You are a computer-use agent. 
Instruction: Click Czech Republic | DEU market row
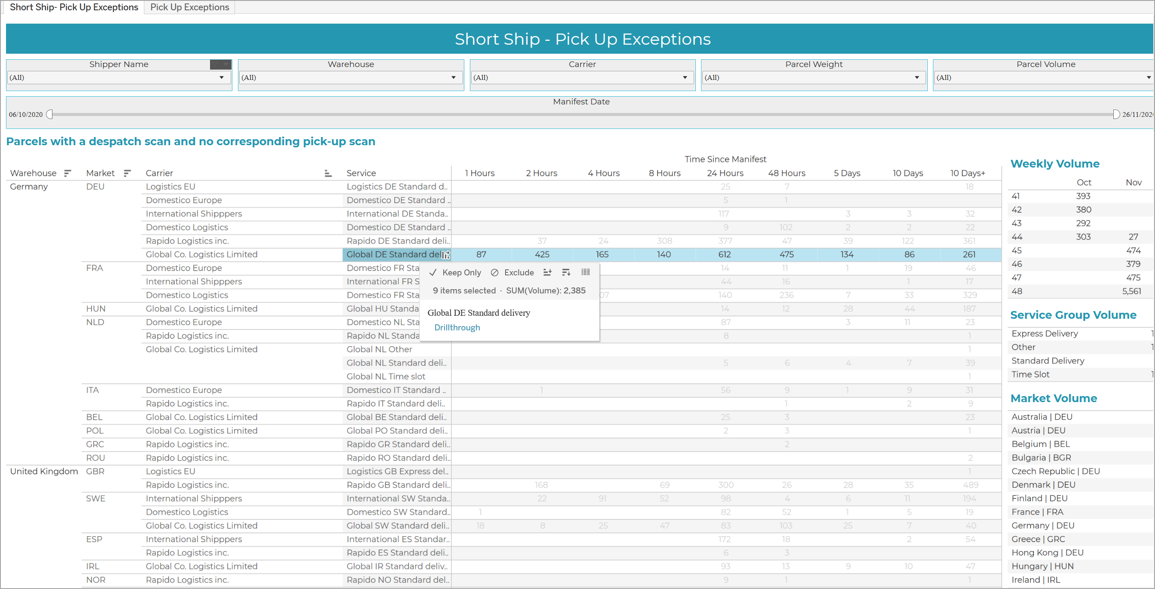click(1055, 471)
